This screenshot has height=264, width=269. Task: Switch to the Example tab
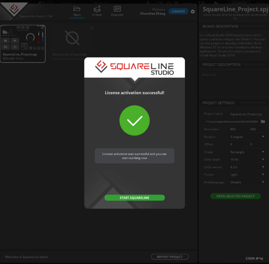(x=117, y=11)
